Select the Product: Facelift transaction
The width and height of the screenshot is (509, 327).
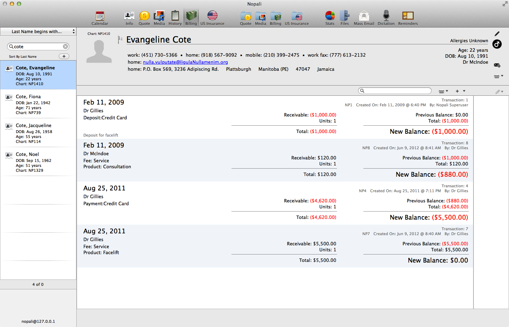pos(275,246)
